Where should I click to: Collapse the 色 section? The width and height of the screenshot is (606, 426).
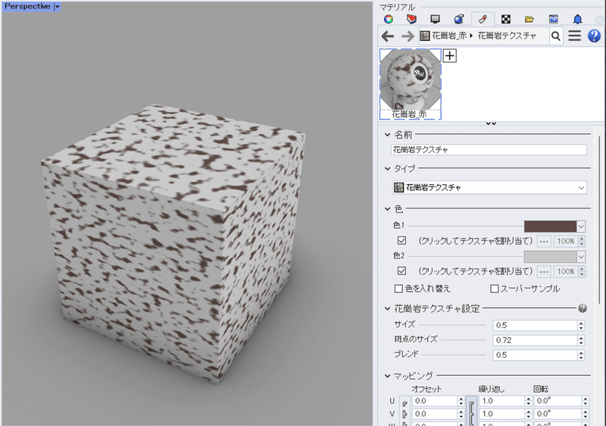click(x=388, y=208)
